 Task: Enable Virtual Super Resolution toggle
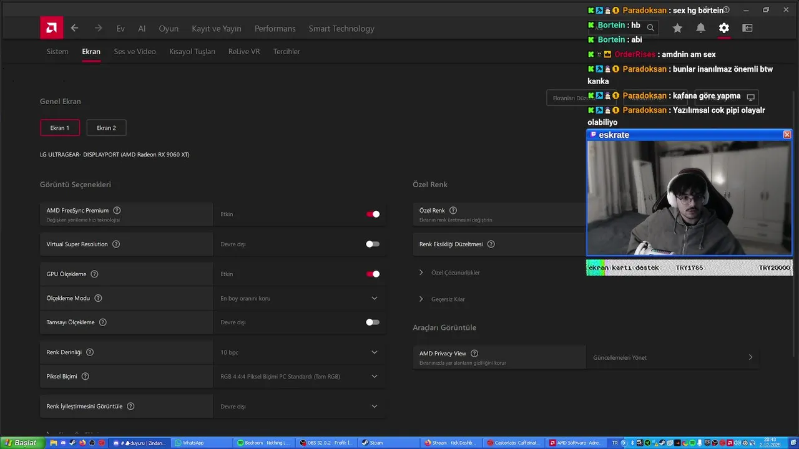(x=373, y=244)
